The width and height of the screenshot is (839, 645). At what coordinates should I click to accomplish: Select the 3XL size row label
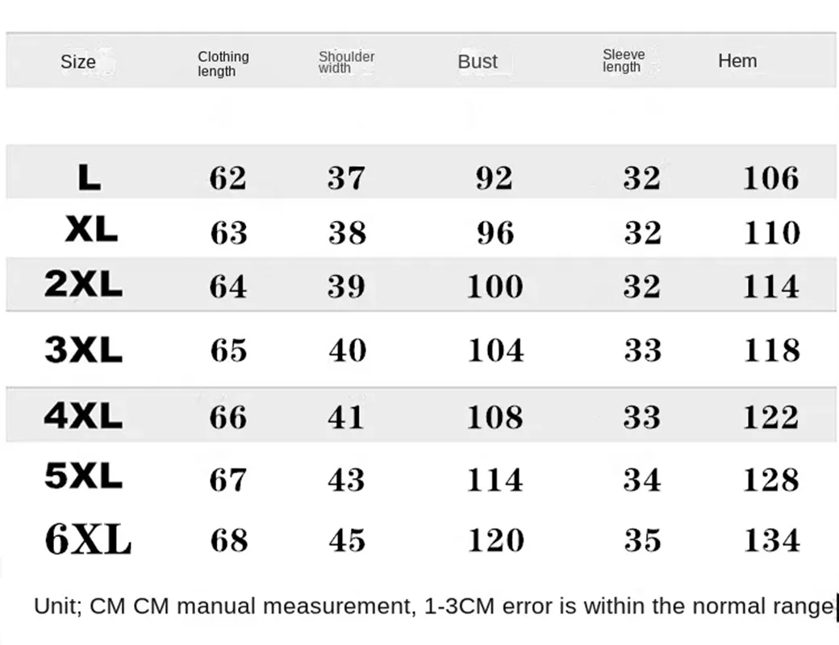click(x=83, y=350)
